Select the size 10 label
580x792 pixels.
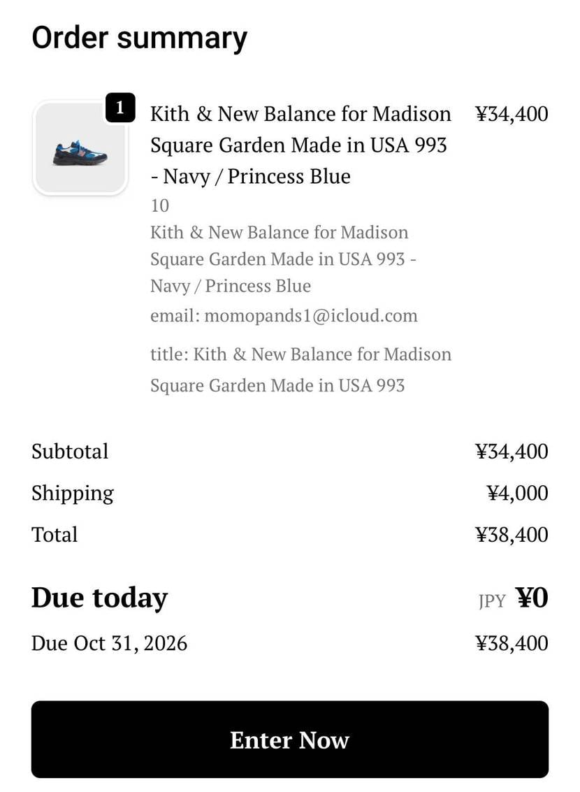click(160, 206)
